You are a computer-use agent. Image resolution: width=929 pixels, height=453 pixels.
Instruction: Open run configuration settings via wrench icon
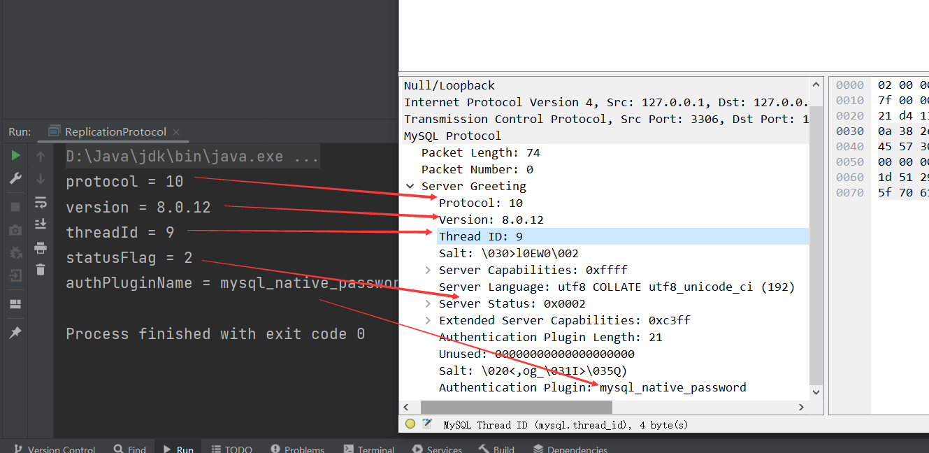tap(15, 178)
